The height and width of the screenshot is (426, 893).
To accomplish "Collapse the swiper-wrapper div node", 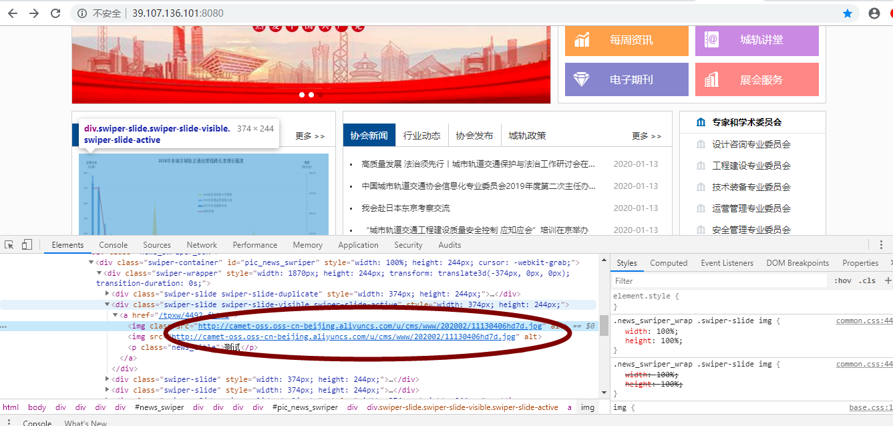I will click(100, 274).
